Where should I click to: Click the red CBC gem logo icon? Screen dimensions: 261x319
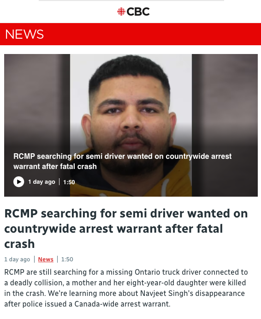click(x=121, y=12)
